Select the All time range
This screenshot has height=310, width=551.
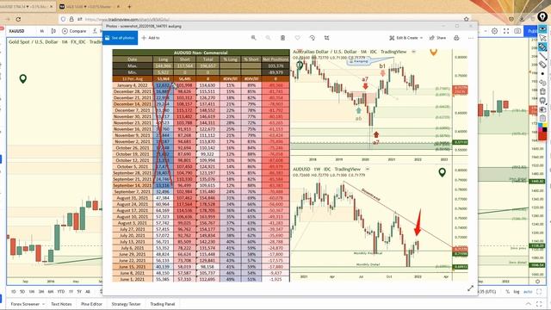coord(88,292)
